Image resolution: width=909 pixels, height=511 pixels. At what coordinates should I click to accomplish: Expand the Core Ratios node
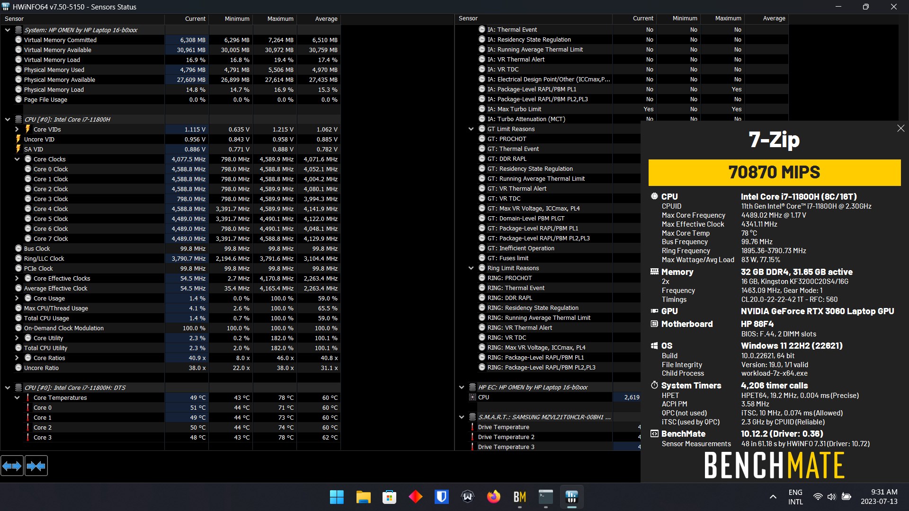17,358
